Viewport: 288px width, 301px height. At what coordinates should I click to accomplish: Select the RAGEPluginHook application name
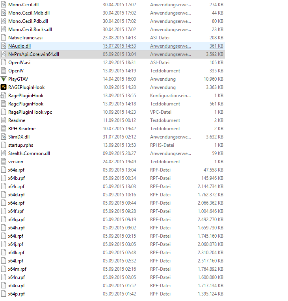pos(26,87)
